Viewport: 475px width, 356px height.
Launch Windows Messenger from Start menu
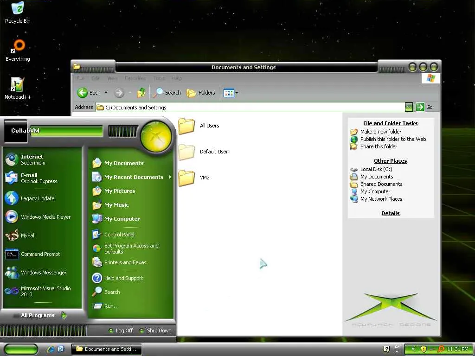[42, 273]
